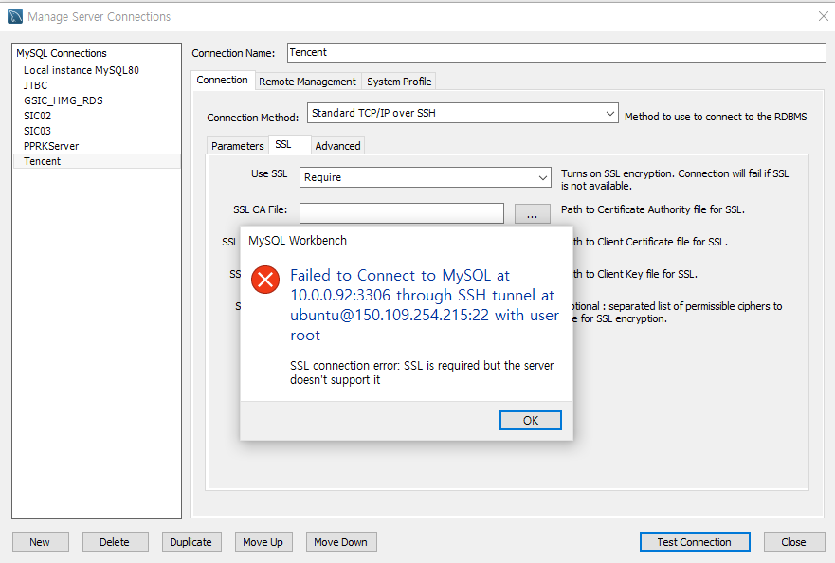Click the Connection Name field
Image resolution: width=835 pixels, height=563 pixels.
pyautogui.click(x=556, y=52)
